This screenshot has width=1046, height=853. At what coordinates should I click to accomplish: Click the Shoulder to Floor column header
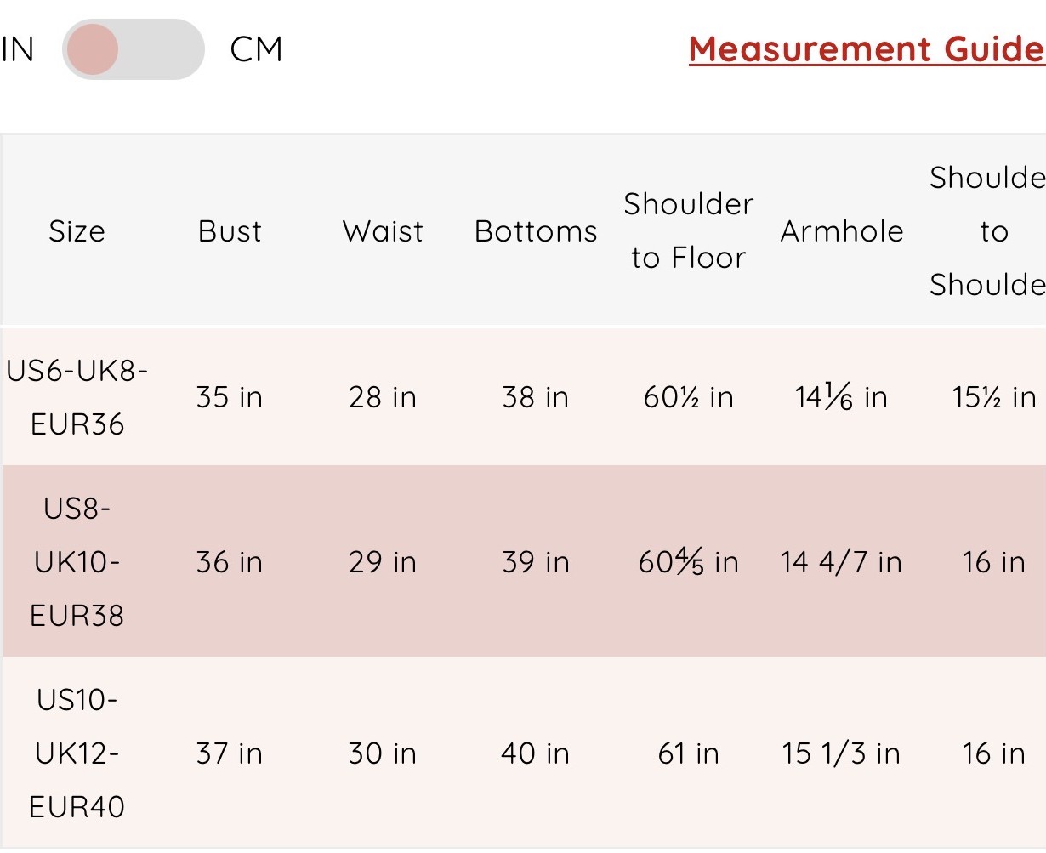click(689, 230)
